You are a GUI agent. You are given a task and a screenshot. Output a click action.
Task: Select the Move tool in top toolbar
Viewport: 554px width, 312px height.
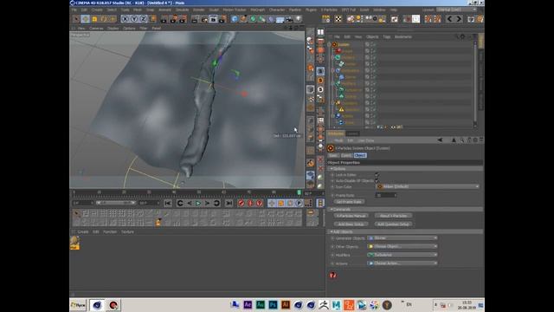(86, 19)
